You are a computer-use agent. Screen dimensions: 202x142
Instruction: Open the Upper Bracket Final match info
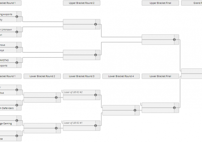point(174,39)
